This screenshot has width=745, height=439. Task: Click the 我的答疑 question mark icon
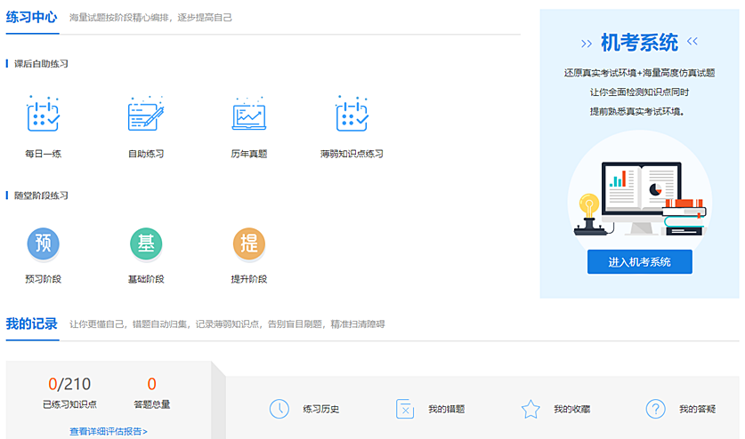tap(656, 409)
